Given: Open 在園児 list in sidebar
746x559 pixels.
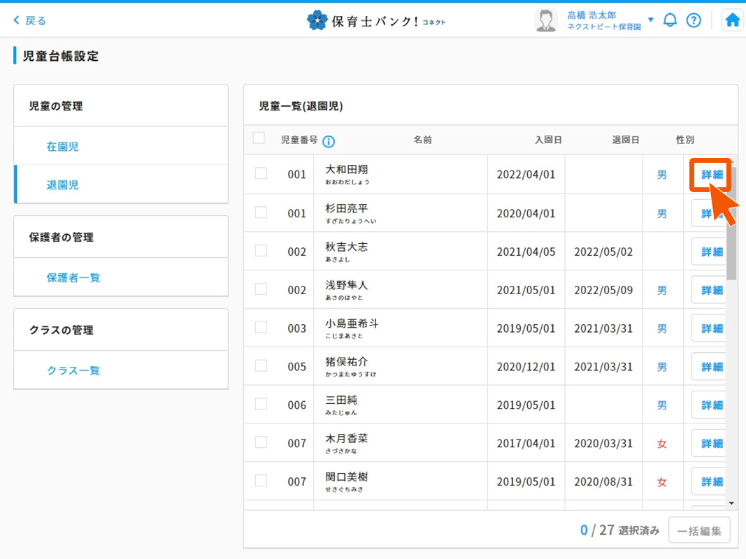Looking at the screenshot, I should point(63,147).
